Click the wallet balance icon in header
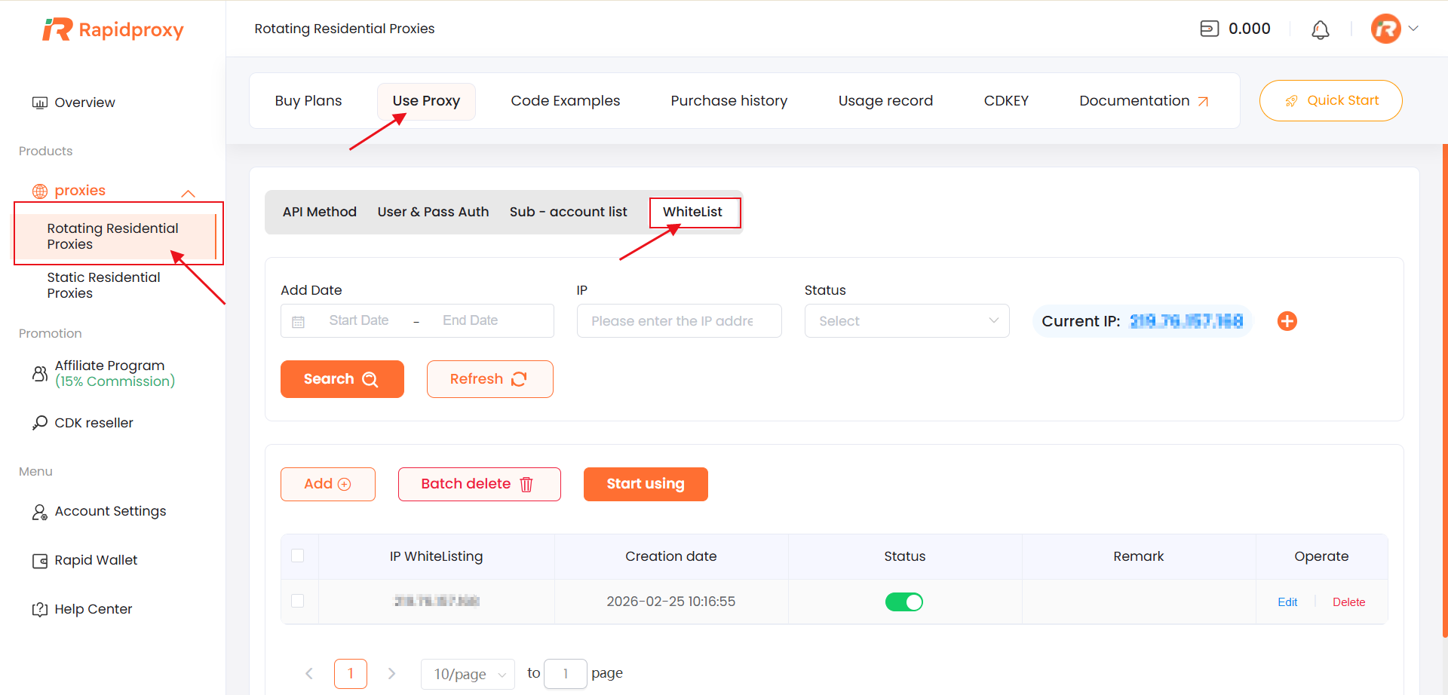Viewport: 1448px width, 695px height. tap(1209, 29)
